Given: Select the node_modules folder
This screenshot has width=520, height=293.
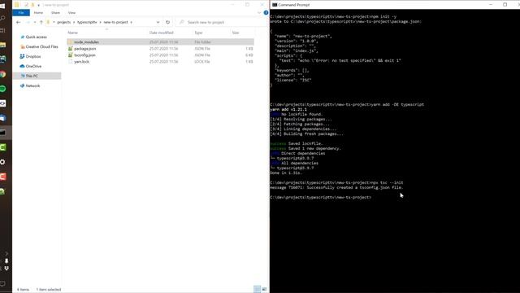Looking at the screenshot, I should (x=161, y=42).
